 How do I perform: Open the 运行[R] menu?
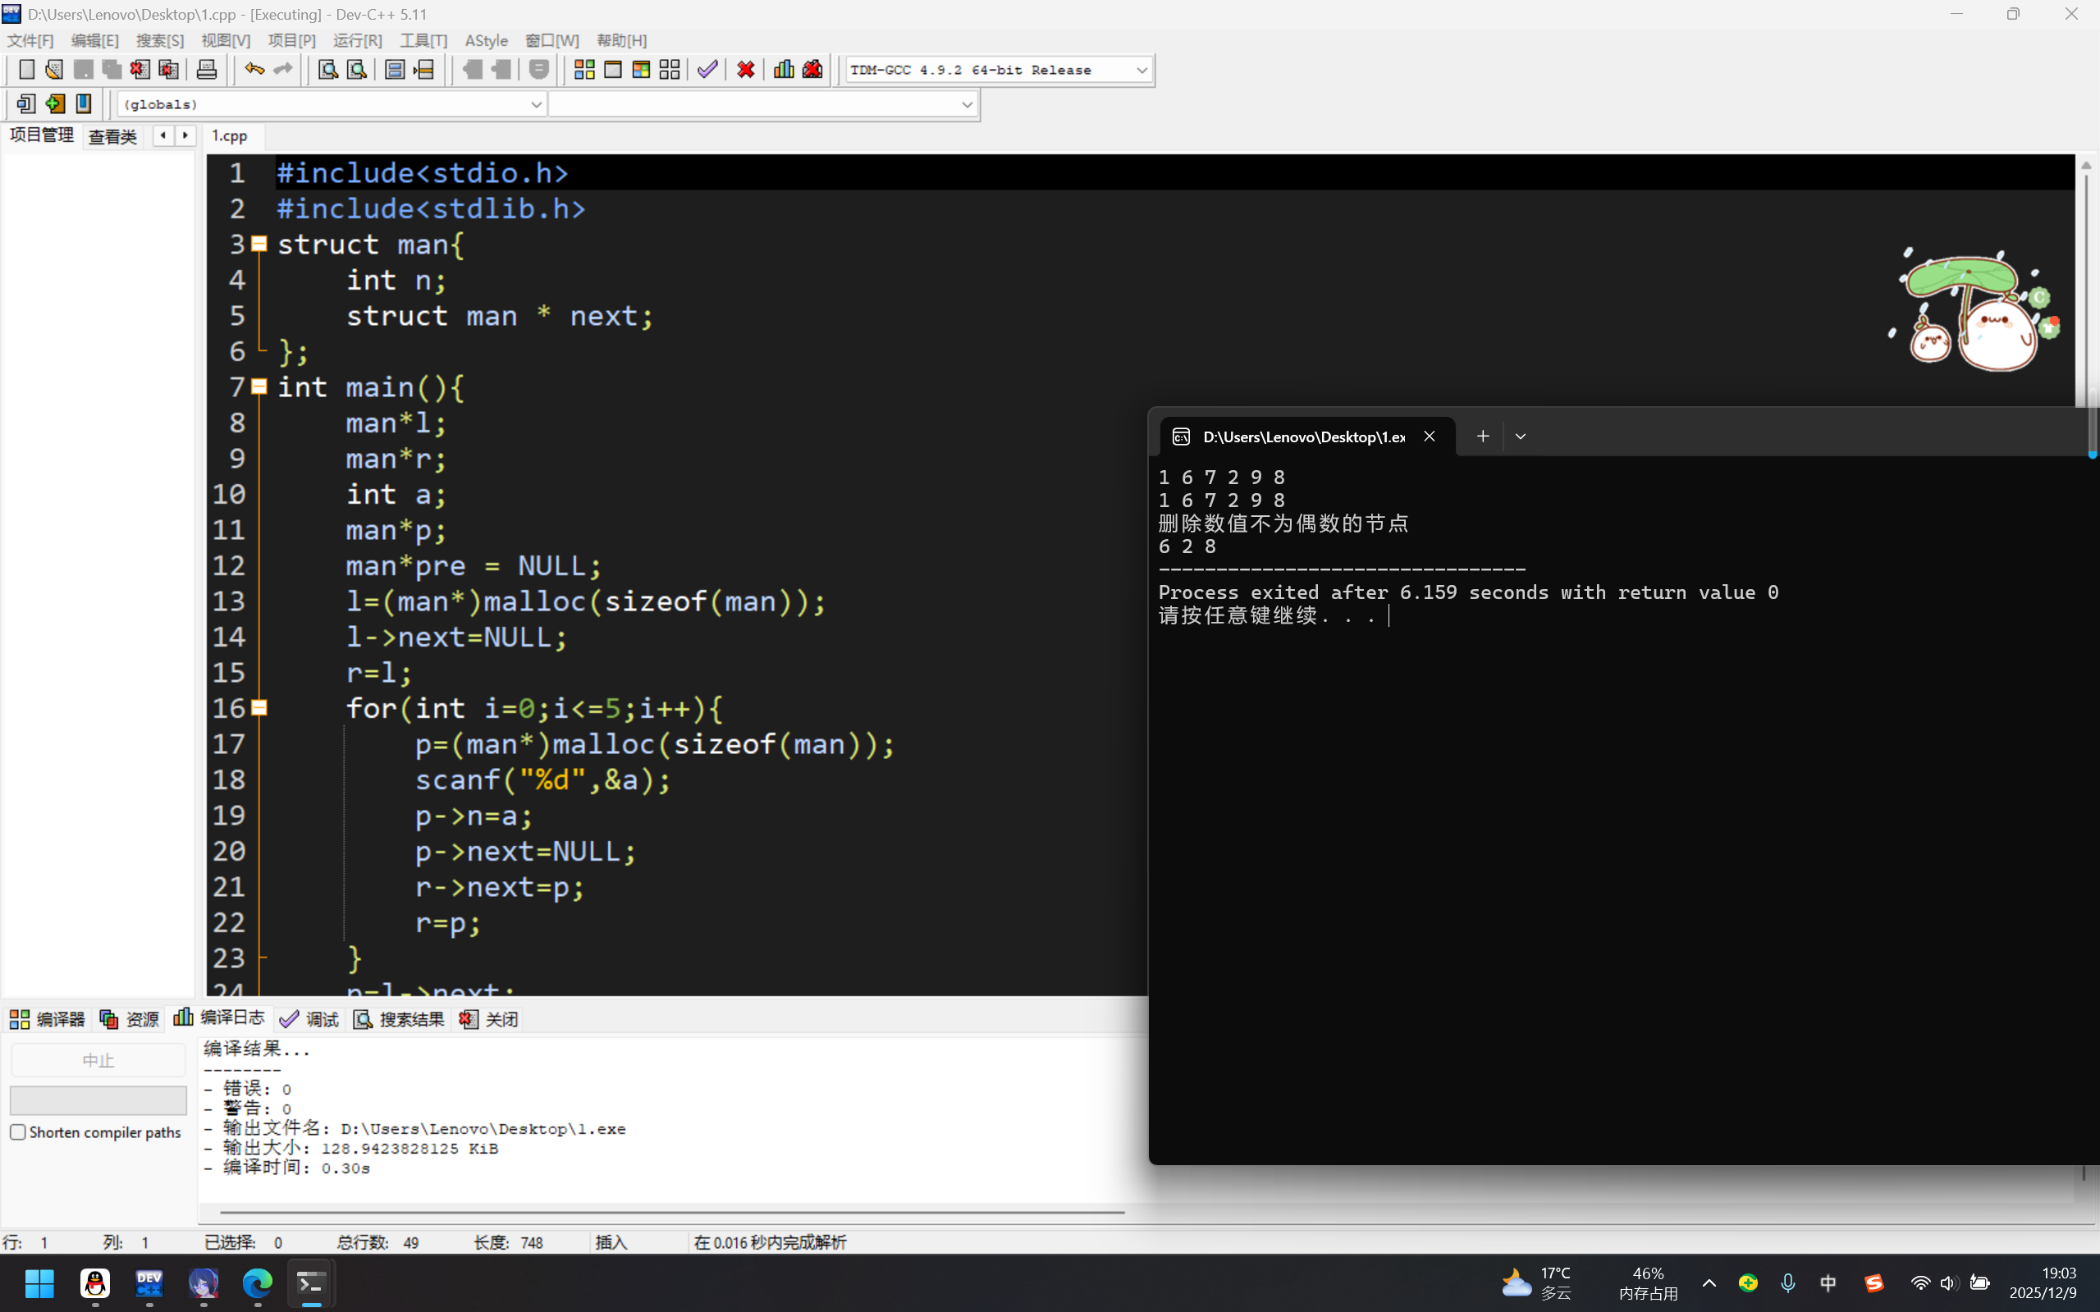[x=357, y=41]
